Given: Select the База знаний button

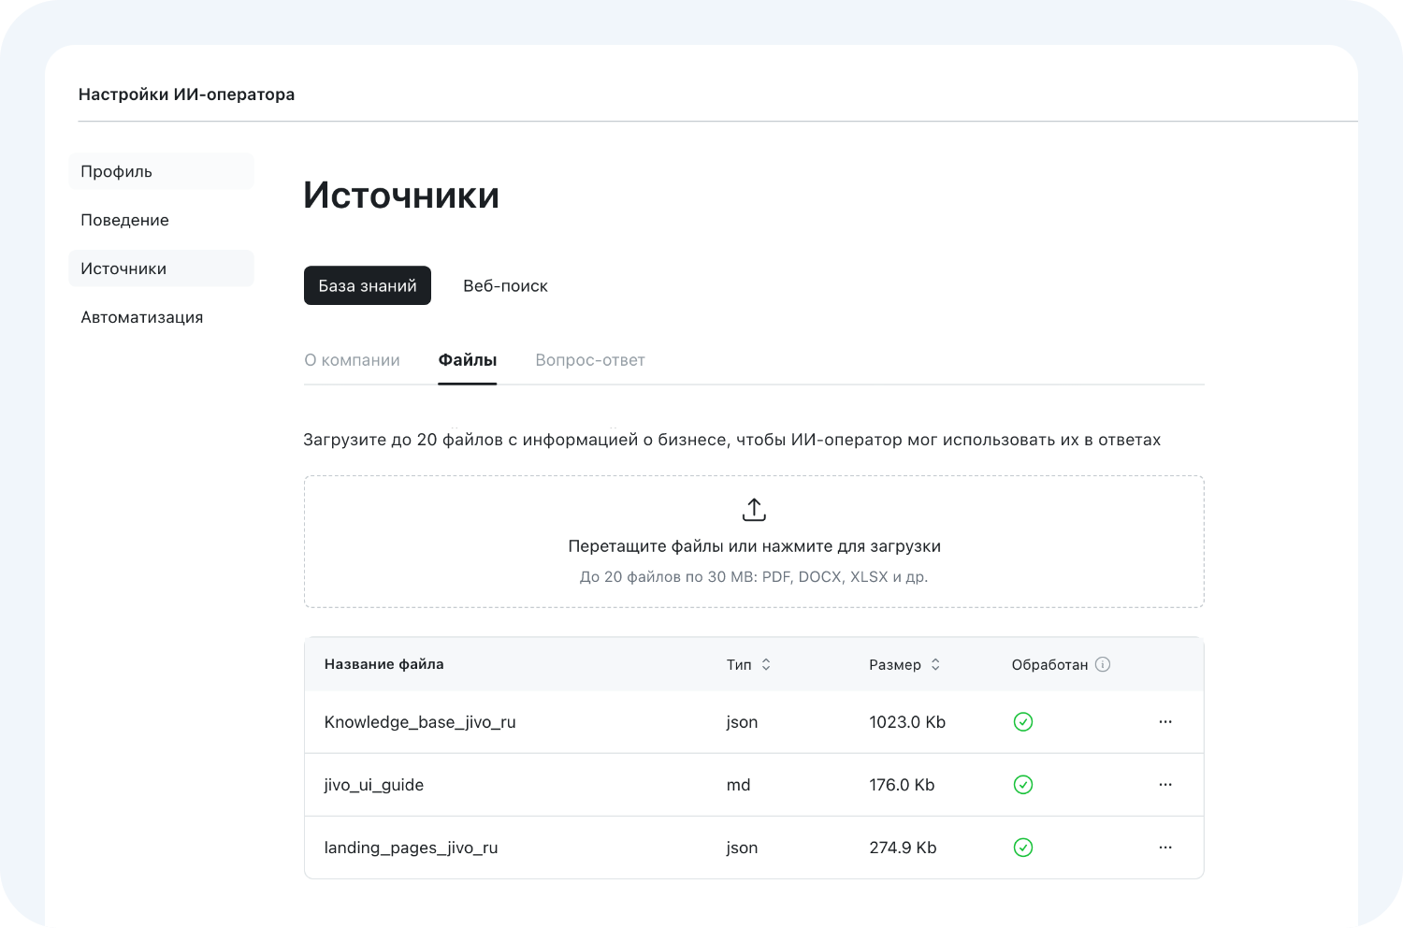Looking at the screenshot, I should point(368,285).
